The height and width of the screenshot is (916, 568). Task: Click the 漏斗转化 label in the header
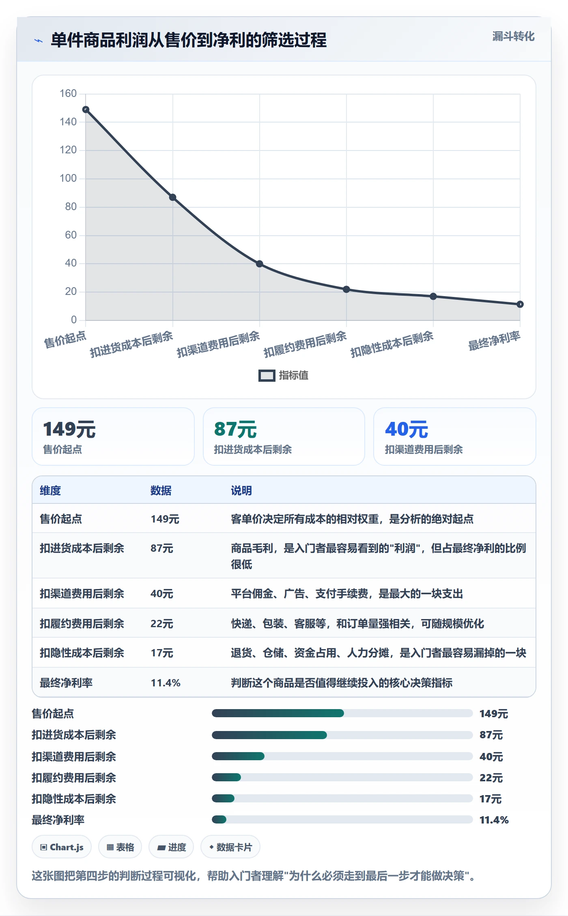(513, 37)
